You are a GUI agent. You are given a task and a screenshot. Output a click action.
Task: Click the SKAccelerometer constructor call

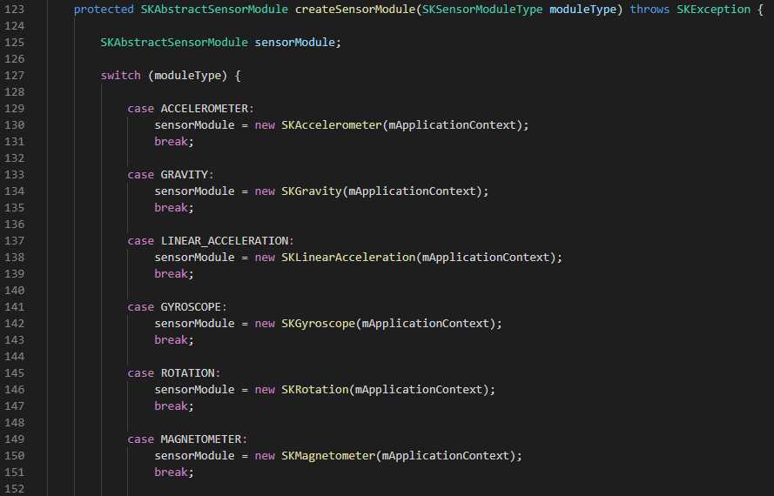click(331, 125)
